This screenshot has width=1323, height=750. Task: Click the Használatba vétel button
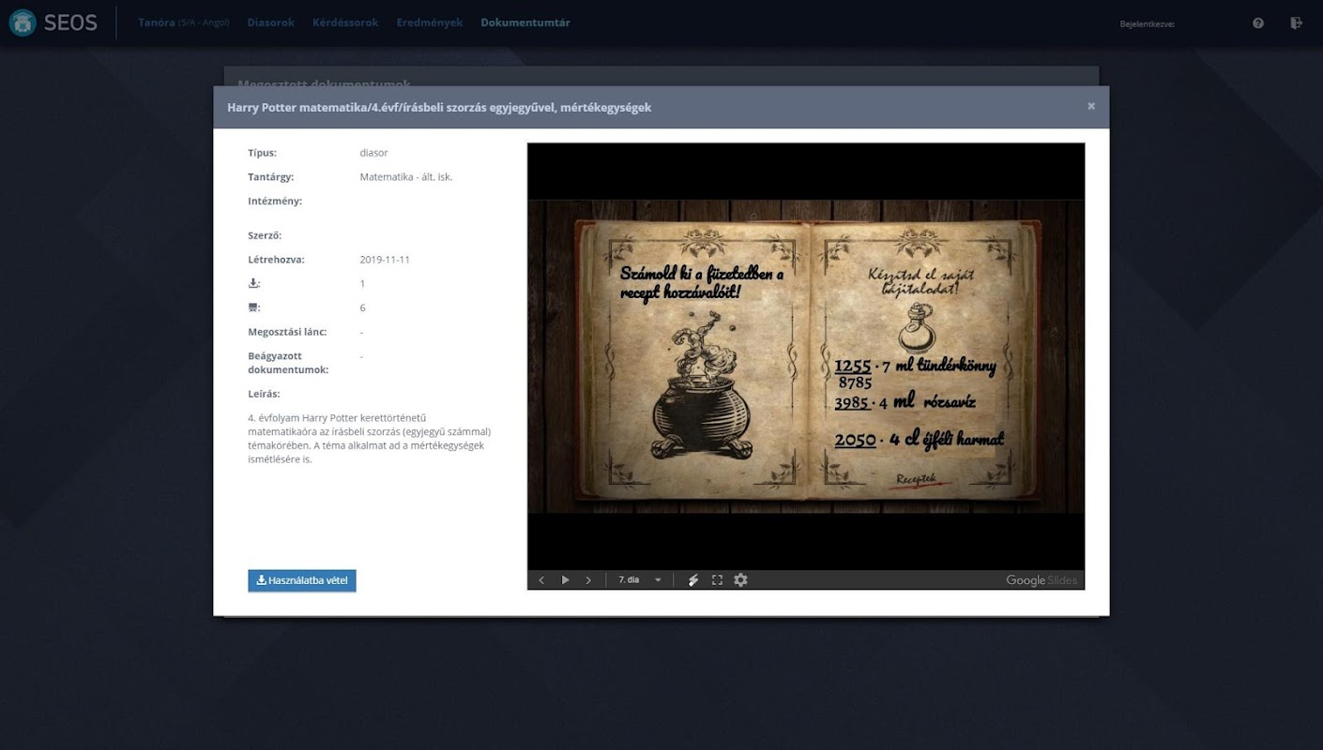tap(302, 580)
